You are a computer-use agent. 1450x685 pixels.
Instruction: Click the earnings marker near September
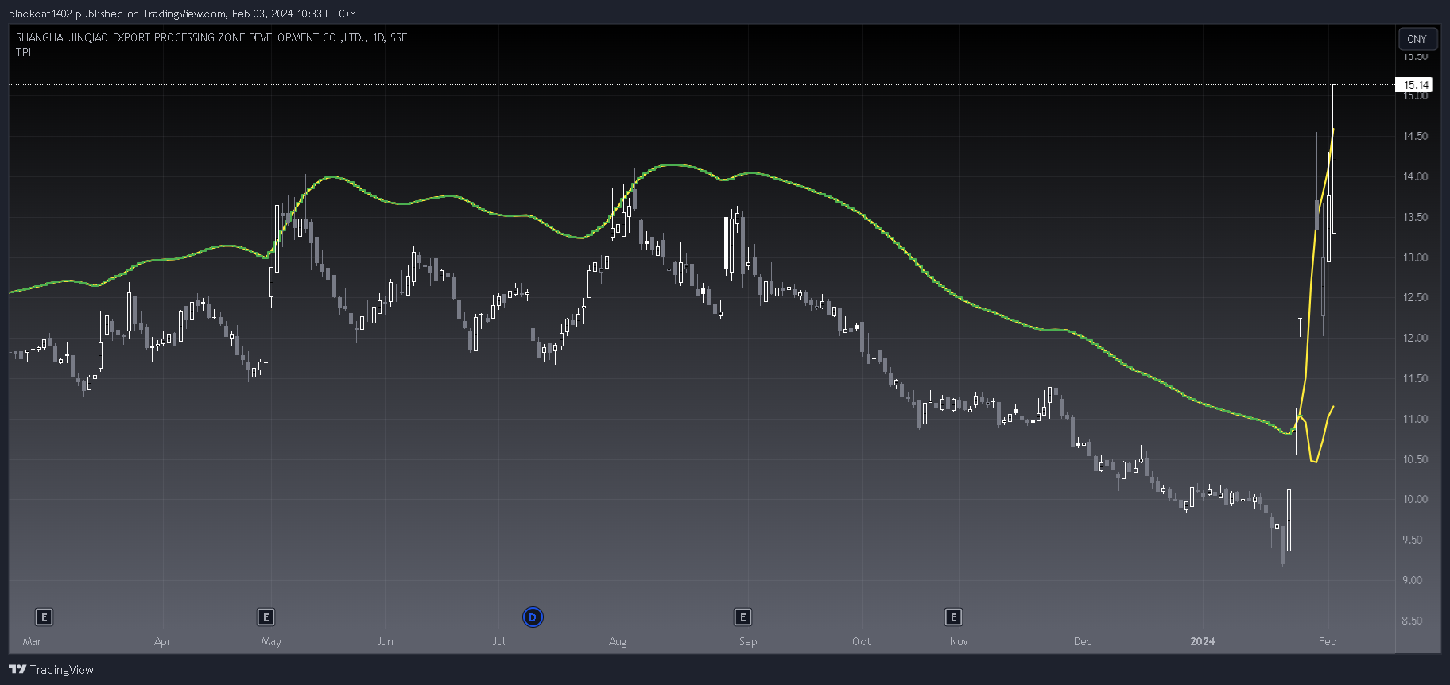click(742, 617)
